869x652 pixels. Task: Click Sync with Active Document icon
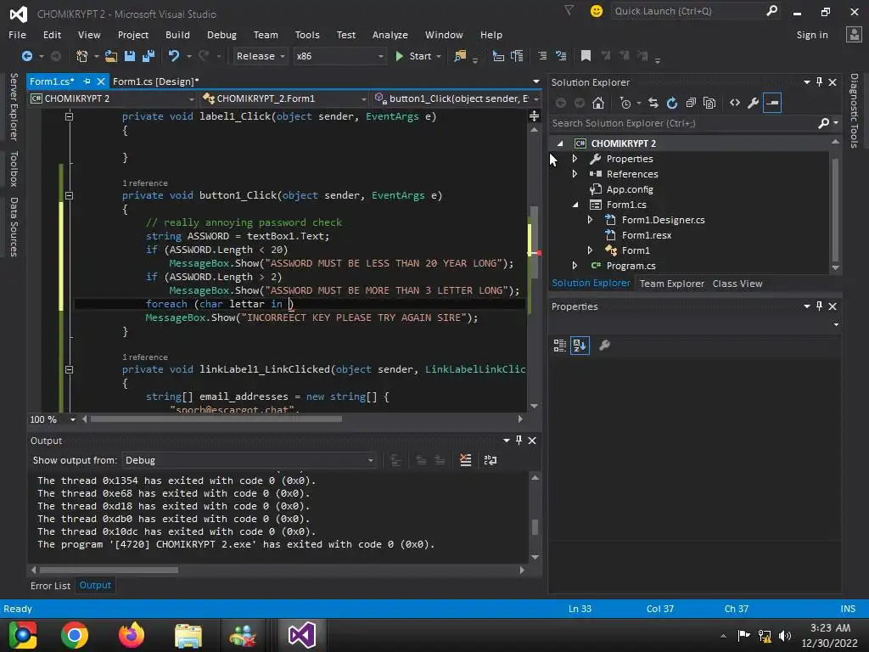(x=653, y=103)
